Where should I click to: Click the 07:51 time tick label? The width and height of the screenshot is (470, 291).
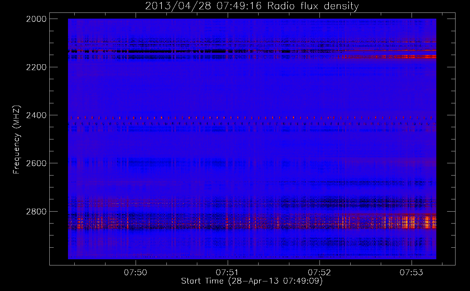tap(227, 273)
